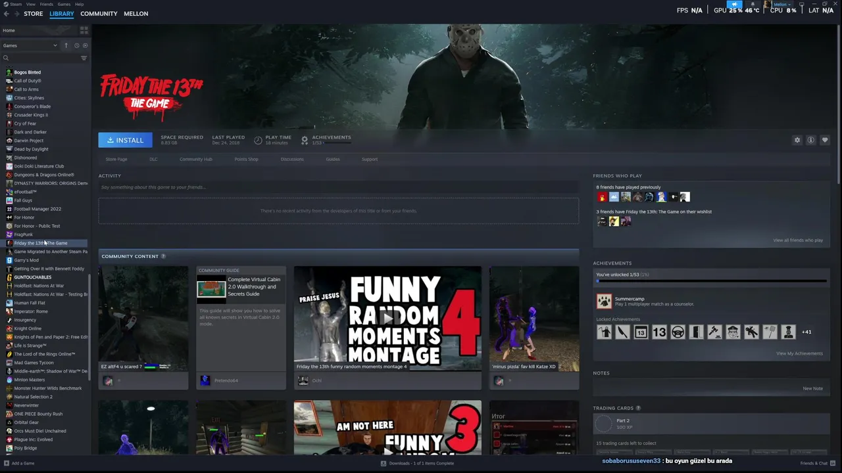Open the Support link
The image size is (842, 473).
point(370,159)
